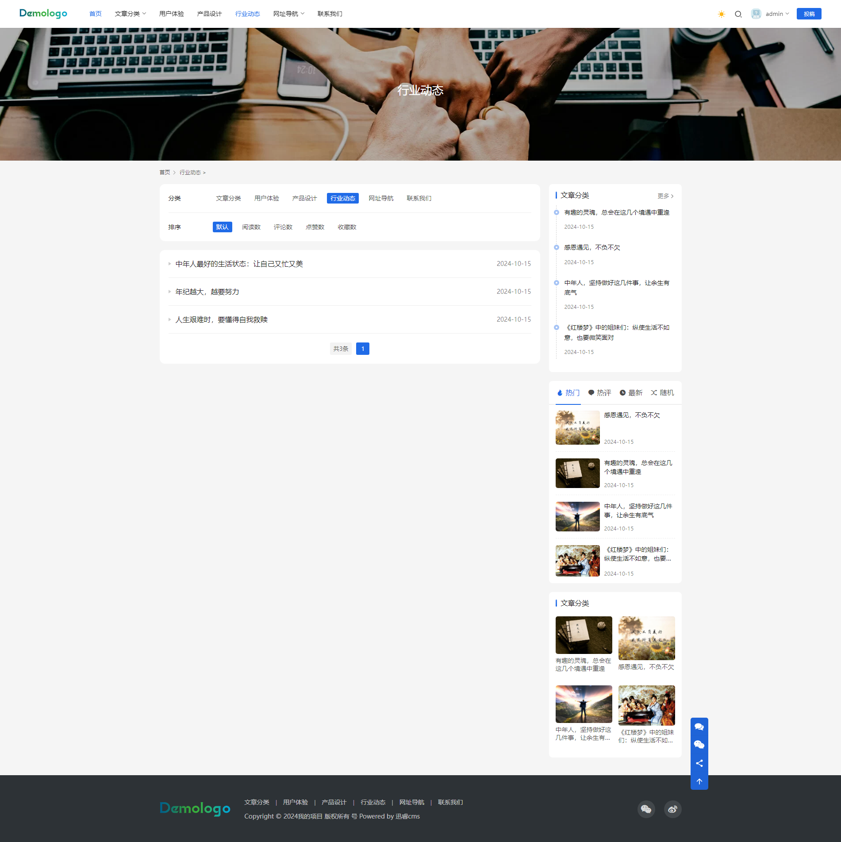The image size is (841, 842).
Task: Open search via the magnifier icon
Action: pos(738,14)
